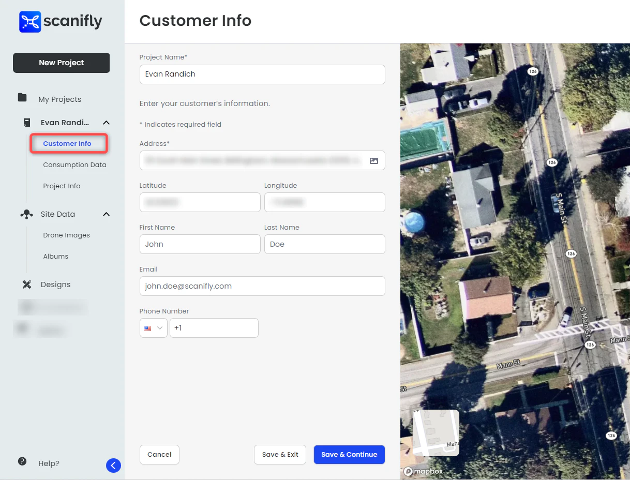Go to Drone Images page
This screenshot has height=480, width=630.
pos(66,235)
